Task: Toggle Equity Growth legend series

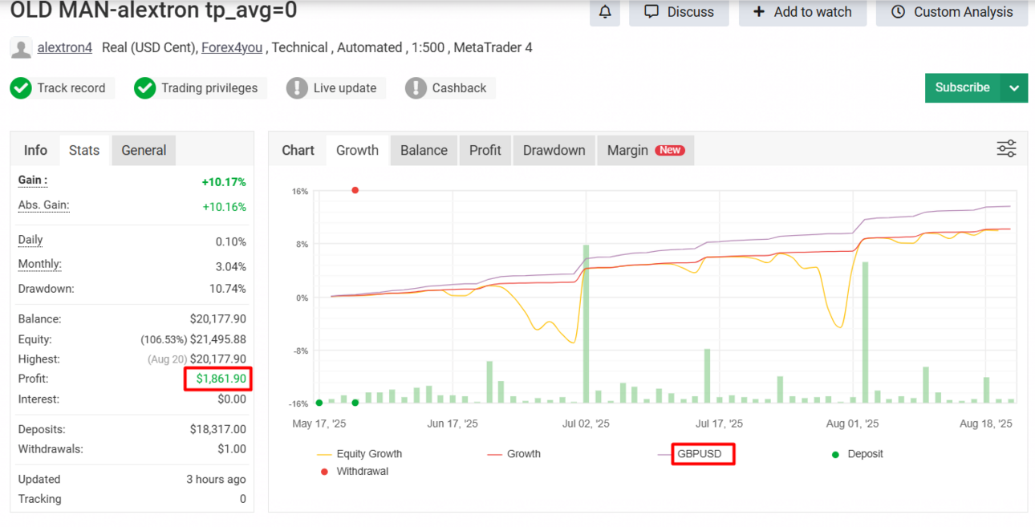Action: click(360, 454)
